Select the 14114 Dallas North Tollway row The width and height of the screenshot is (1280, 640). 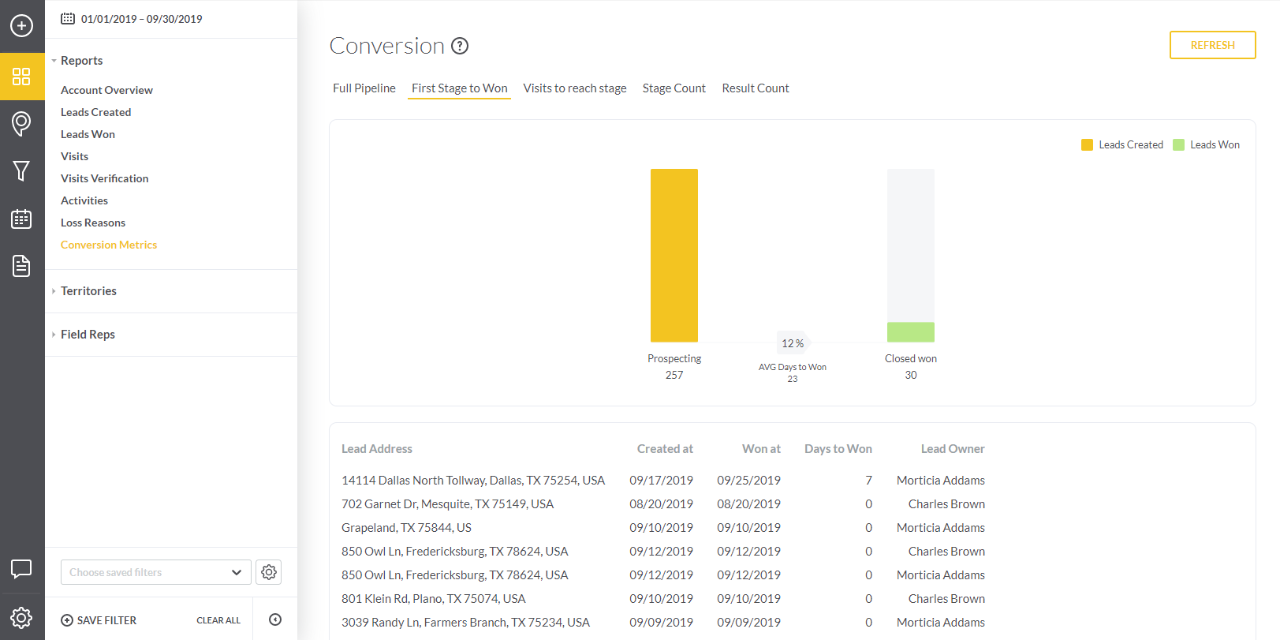pyautogui.click(x=663, y=481)
